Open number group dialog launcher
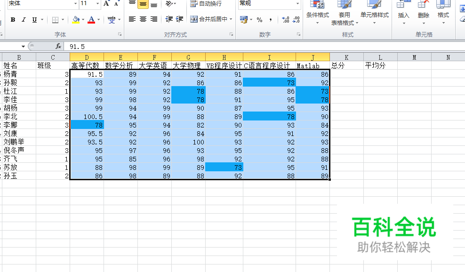 (x=299, y=34)
